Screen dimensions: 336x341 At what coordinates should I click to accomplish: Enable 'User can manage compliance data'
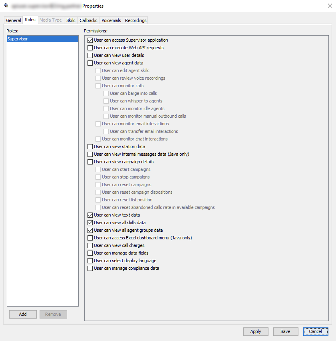(90, 268)
